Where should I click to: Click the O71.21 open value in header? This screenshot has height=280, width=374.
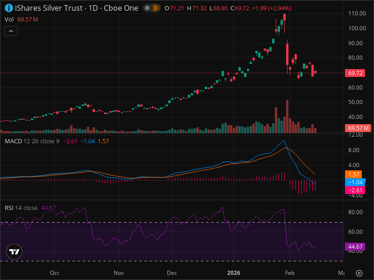click(174, 8)
